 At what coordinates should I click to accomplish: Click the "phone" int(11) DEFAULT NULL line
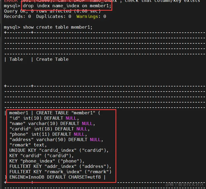48,134
